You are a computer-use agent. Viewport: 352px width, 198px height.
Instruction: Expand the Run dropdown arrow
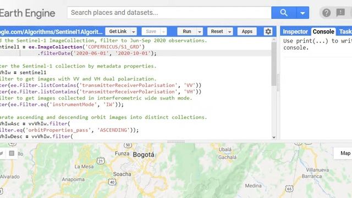click(x=200, y=32)
